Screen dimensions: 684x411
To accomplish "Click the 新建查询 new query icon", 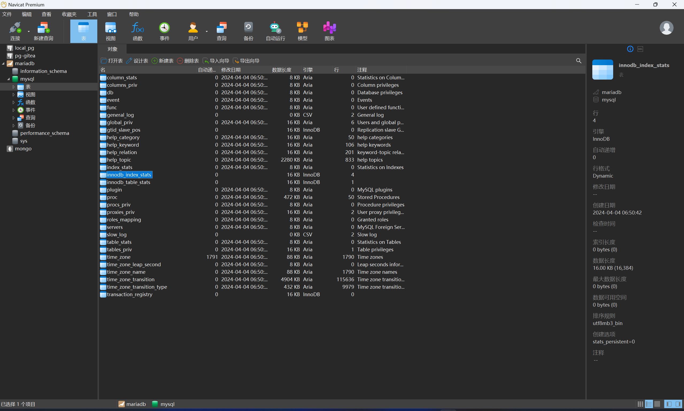I will coord(44,31).
